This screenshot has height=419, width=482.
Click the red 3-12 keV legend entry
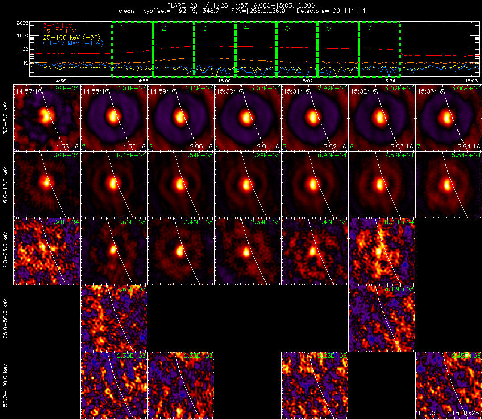[x=58, y=25]
